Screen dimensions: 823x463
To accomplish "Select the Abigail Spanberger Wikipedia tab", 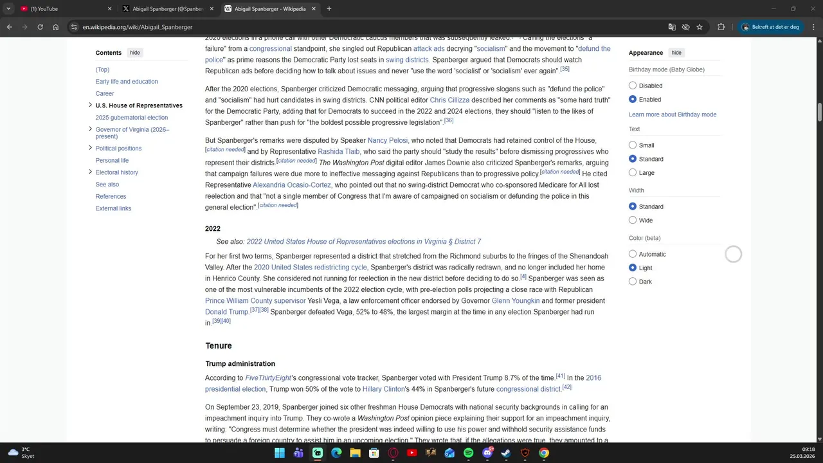I will pyautogui.click(x=270, y=9).
